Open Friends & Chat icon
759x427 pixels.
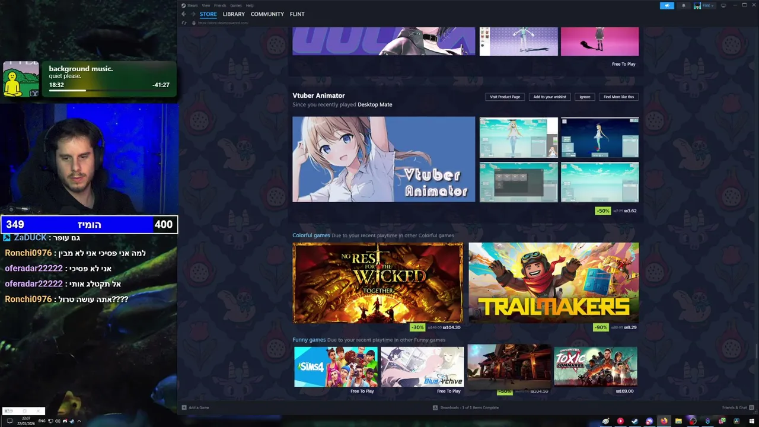point(752,407)
